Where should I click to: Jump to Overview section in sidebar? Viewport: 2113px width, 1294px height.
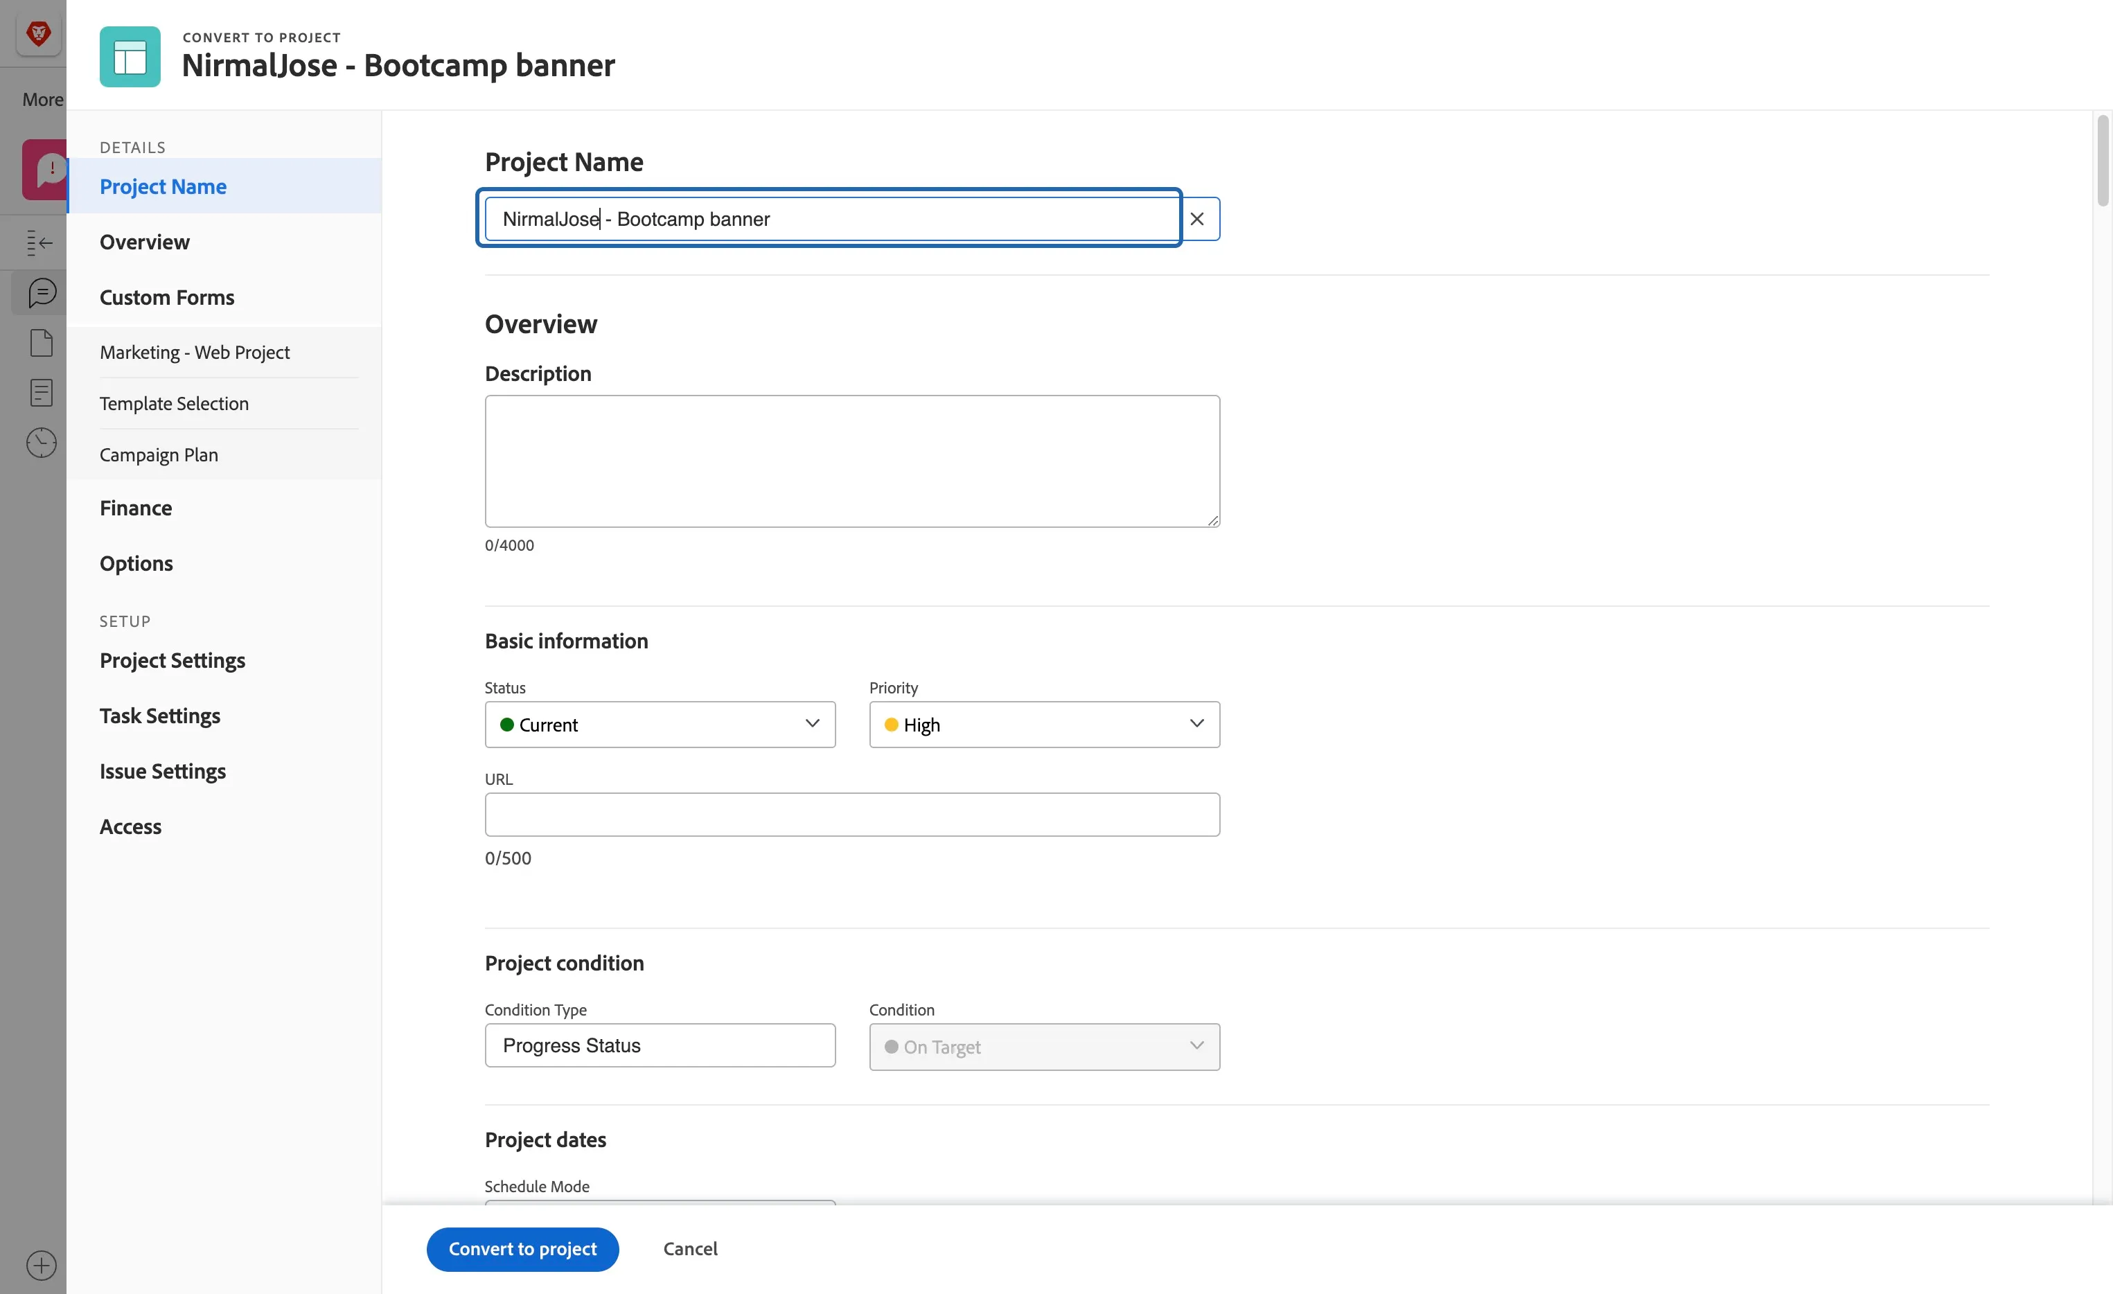[x=144, y=242]
